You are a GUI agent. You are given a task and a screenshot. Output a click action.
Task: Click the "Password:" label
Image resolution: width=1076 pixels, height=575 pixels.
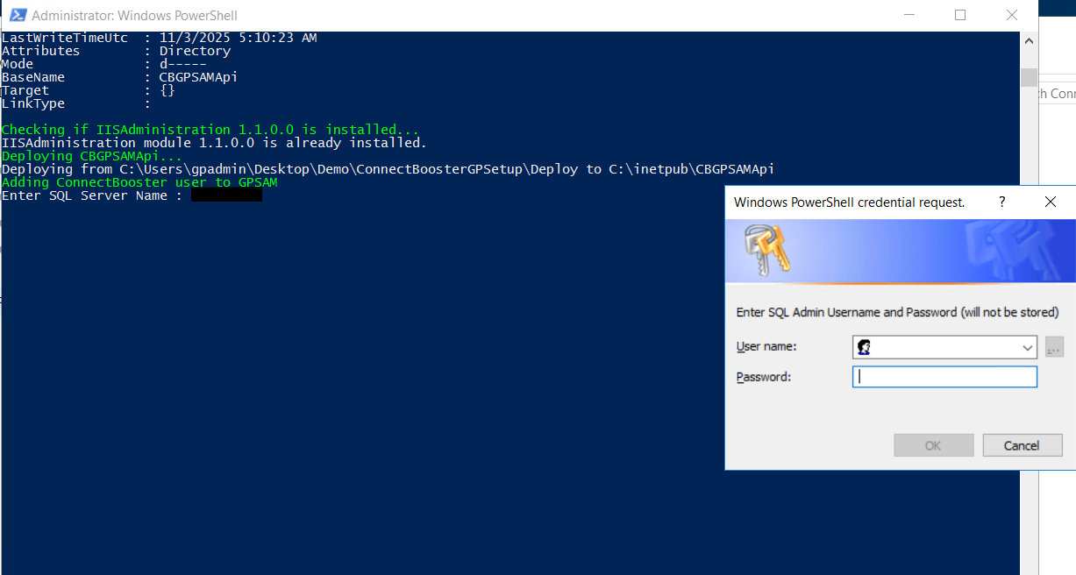click(763, 377)
